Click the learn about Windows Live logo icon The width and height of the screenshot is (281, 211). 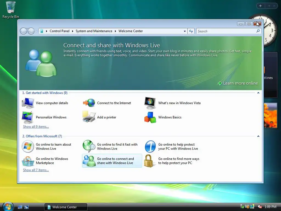point(28,146)
